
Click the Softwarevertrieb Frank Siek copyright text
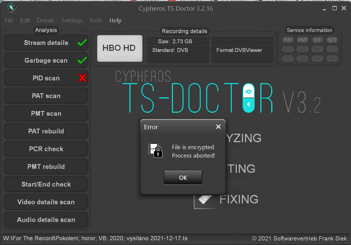300,239
